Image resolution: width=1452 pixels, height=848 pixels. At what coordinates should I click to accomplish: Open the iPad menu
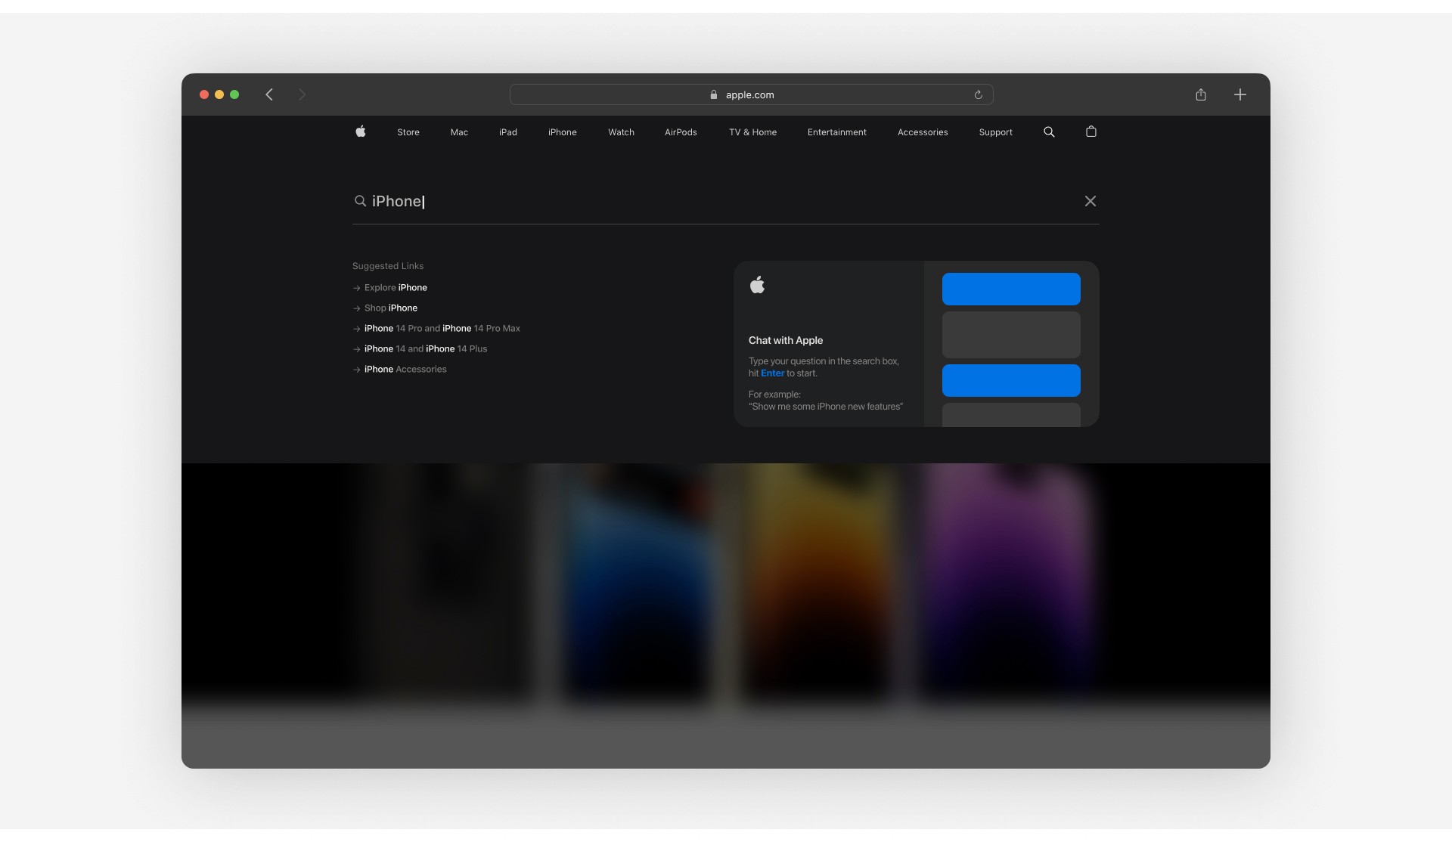click(508, 132)
